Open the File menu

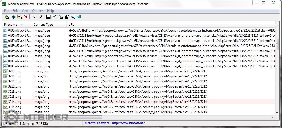[x=6, y=11]
